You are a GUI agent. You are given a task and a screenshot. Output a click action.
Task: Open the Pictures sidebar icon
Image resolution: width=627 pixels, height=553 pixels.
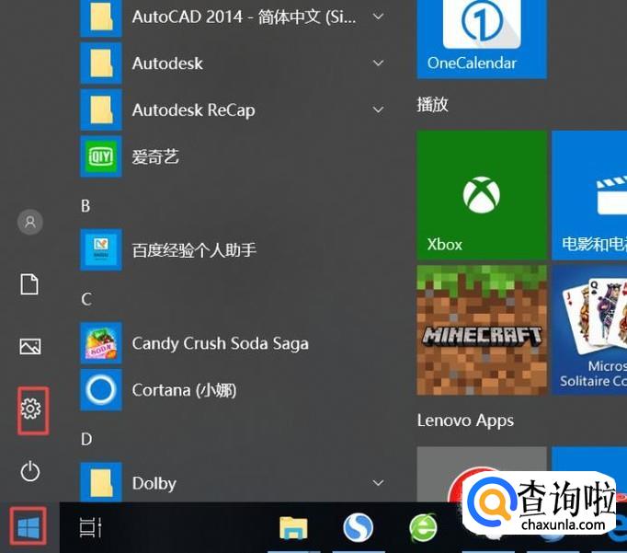coord(30,347)
